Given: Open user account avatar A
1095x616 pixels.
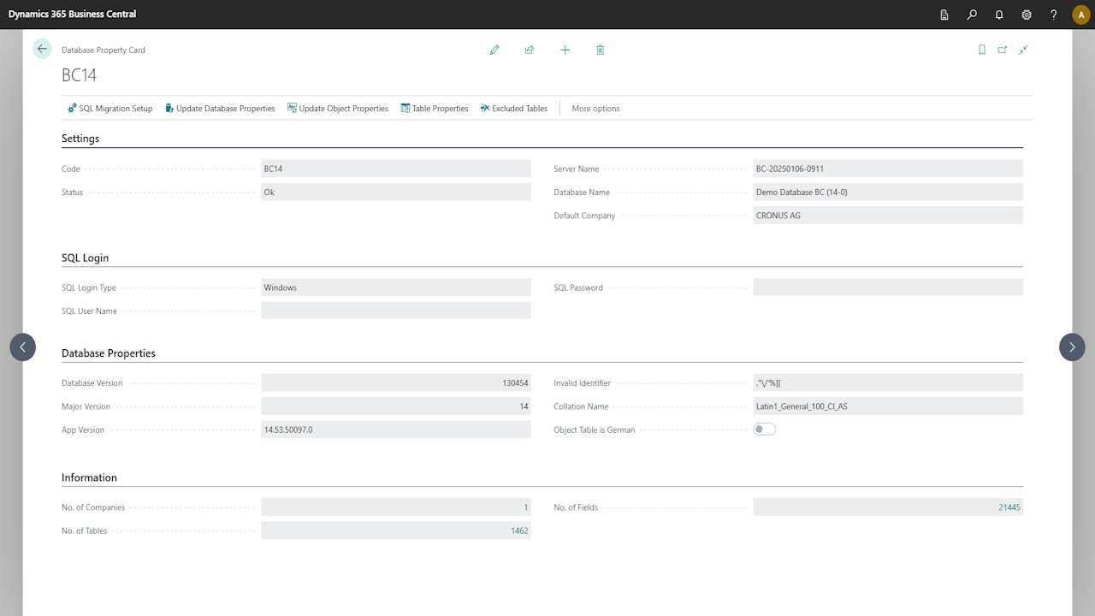Looking at the screenshot, I should pos(1081,15).
